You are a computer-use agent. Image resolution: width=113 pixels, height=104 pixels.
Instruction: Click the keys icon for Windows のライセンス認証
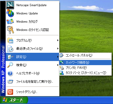10,30
